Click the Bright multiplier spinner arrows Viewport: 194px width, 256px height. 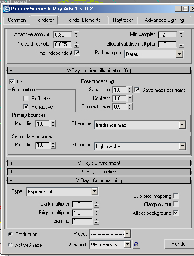coord(97,213)
